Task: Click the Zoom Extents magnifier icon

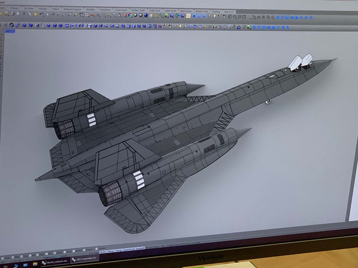Action: tap(69, 15)
